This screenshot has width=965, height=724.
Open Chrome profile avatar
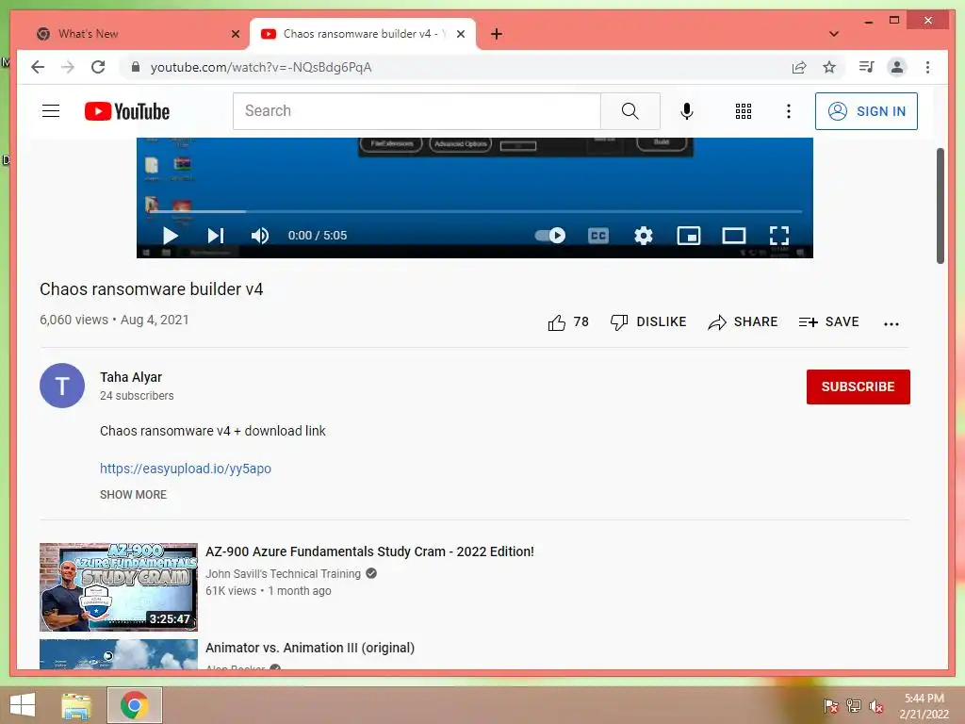tap(897, 67)
